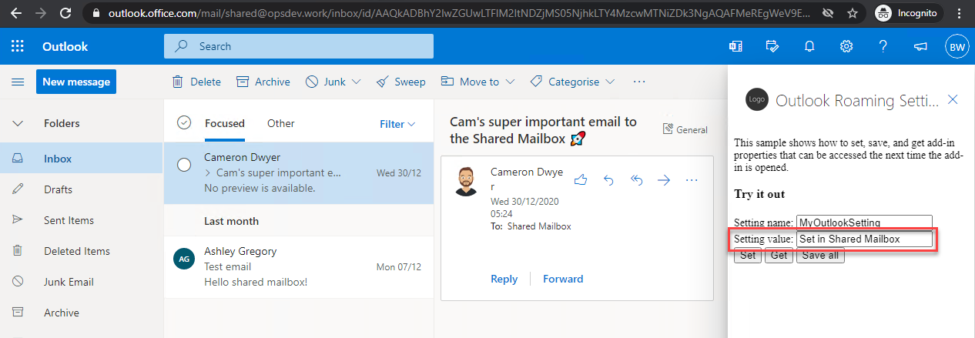Click the Forward arrow icon in email header
975x338 pixels.
click(x=664, y=180)
